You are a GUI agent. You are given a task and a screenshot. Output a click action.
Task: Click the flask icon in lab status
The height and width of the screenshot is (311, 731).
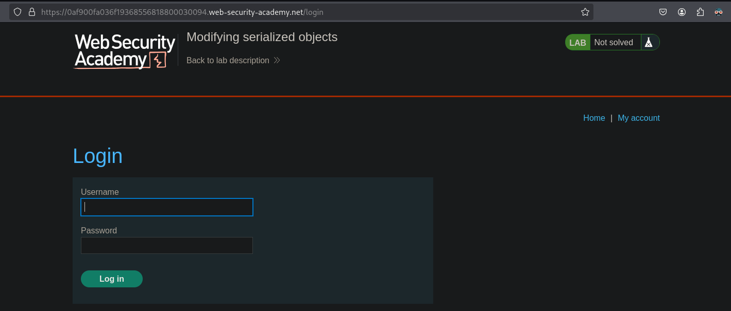(x=649, y=43)
